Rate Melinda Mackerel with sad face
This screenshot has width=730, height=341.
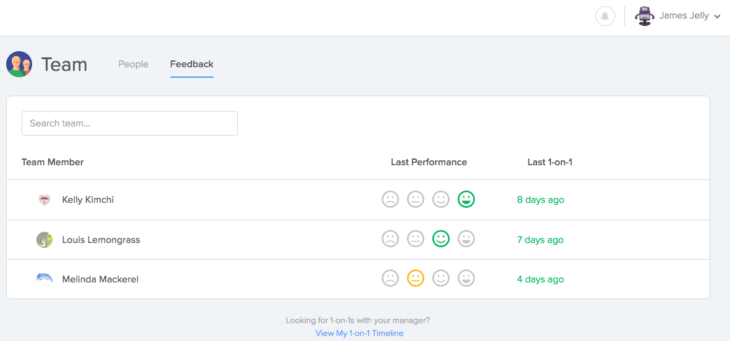tap(390, 279)
